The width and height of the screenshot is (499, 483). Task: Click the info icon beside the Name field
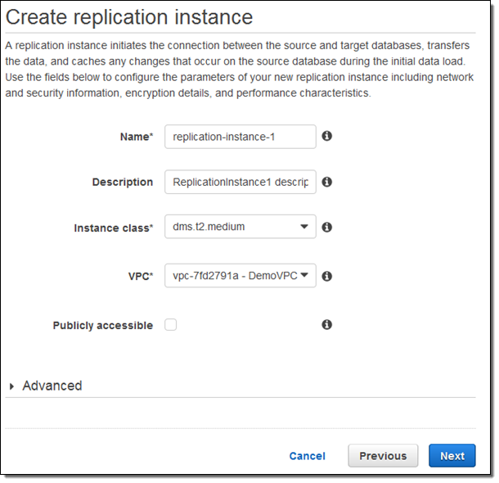point(326,136)
